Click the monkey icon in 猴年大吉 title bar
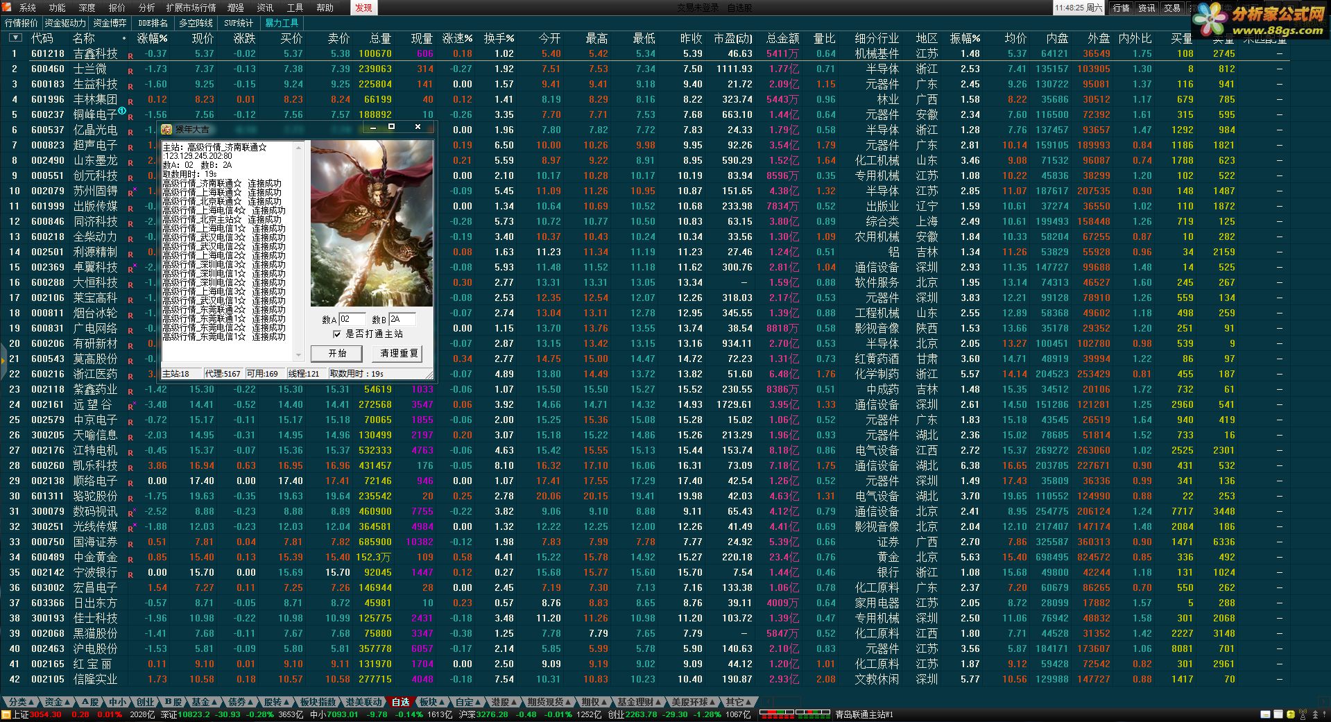 coord(166,130)
